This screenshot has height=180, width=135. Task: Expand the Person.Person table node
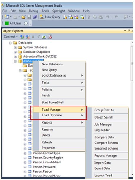[x=25, y=172]
